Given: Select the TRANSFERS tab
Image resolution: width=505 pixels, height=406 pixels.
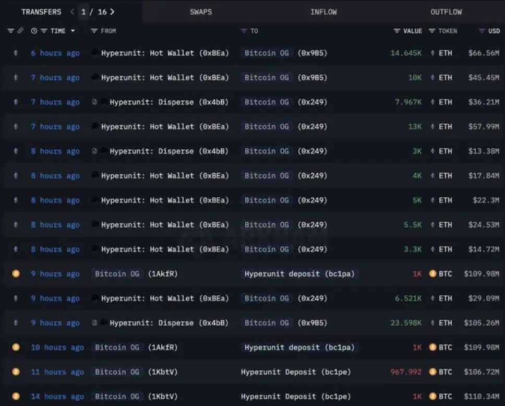Looking at the screenshot, I should (41, 12).
